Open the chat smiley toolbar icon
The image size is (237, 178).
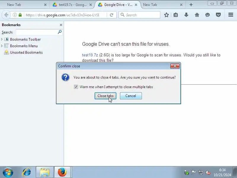[208, 15]
